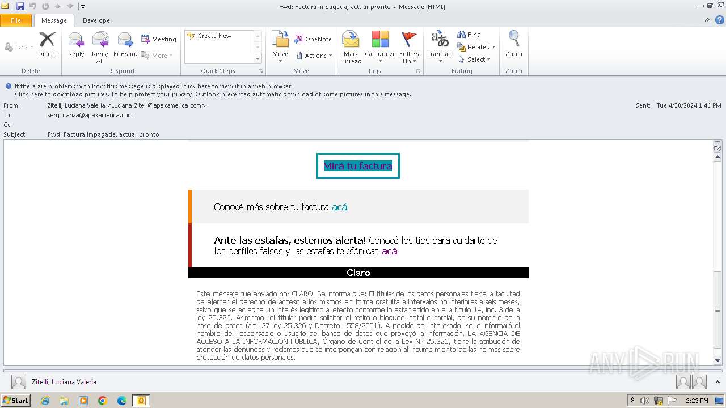Click recipient sergio.ariza@apexamerica.com
This screenshot has height=408, width=726.
click(90, 115)
